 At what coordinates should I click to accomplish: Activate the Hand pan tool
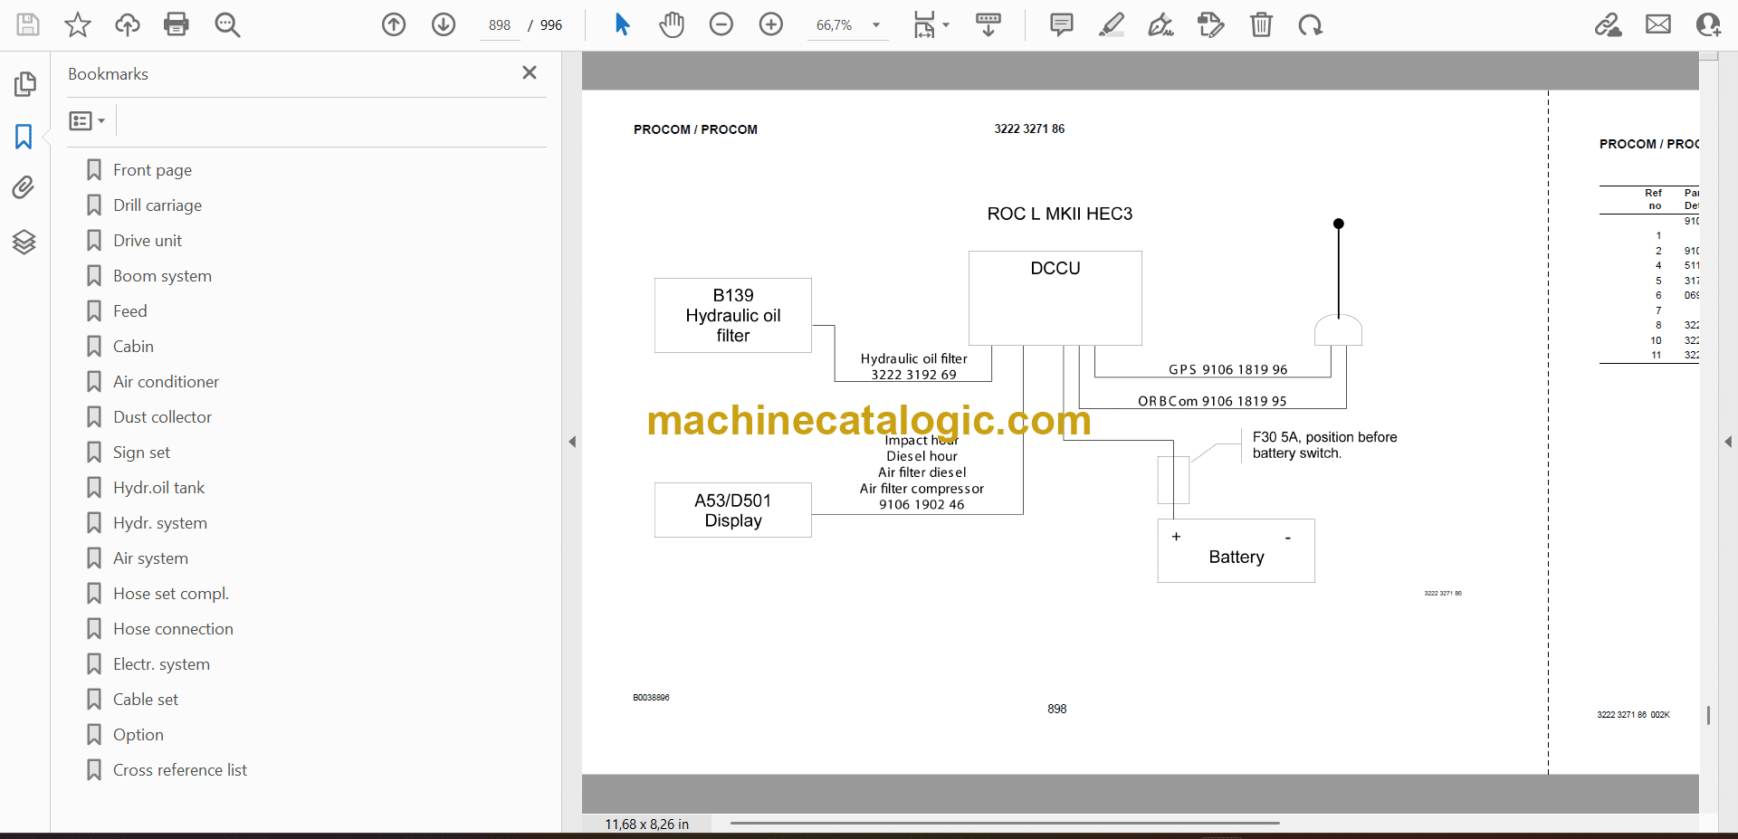click(672, 24)
